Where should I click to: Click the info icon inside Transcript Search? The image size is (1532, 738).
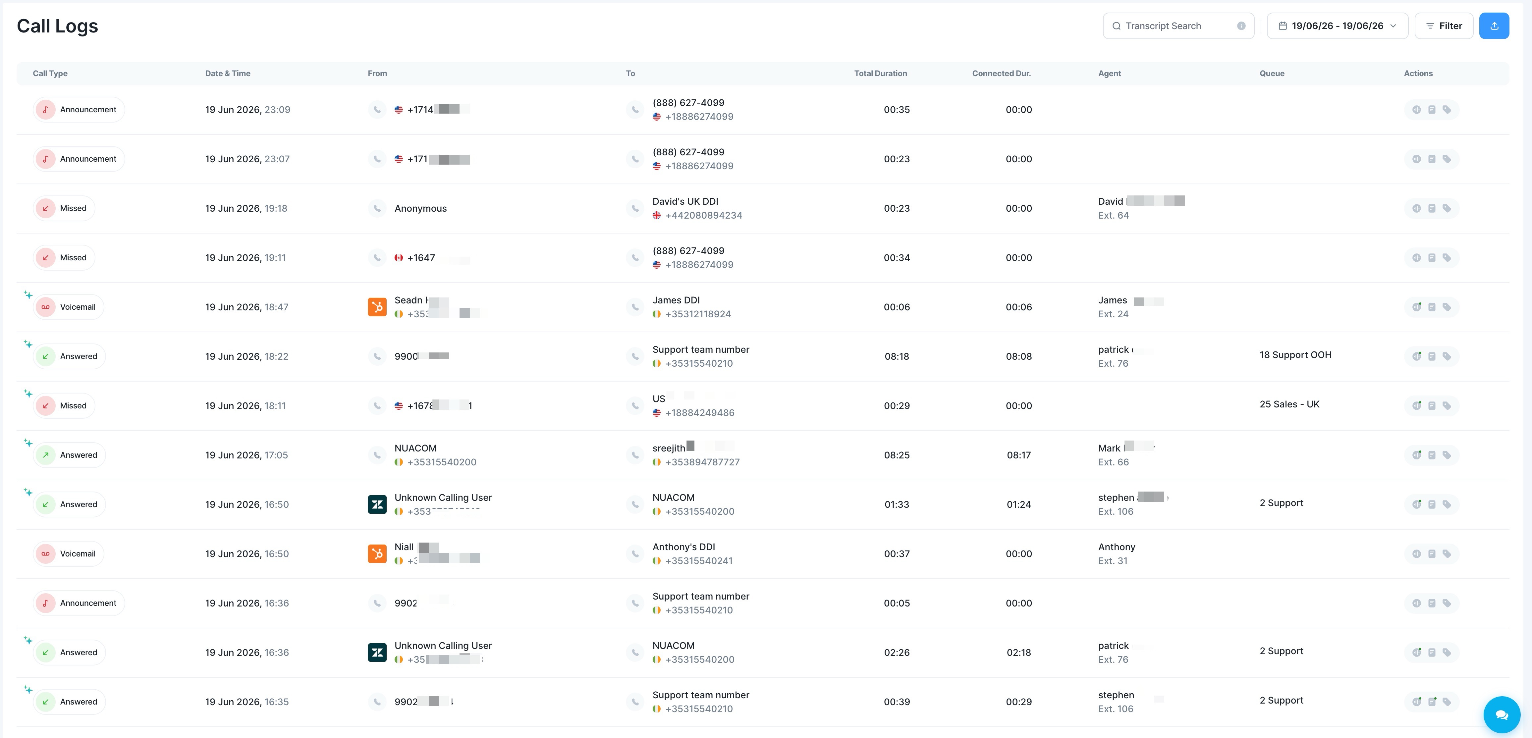pos(1241,26)
